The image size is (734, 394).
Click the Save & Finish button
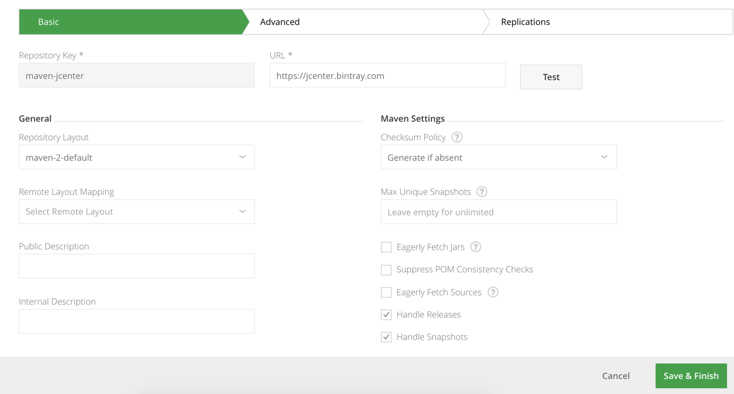click(691, 376)
